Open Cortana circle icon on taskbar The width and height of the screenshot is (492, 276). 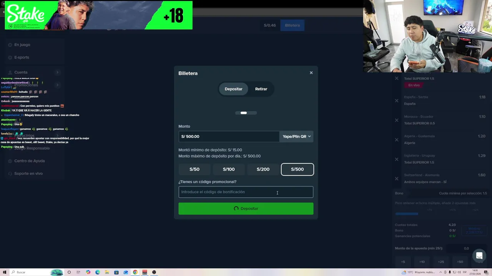[x=69, y=272]
